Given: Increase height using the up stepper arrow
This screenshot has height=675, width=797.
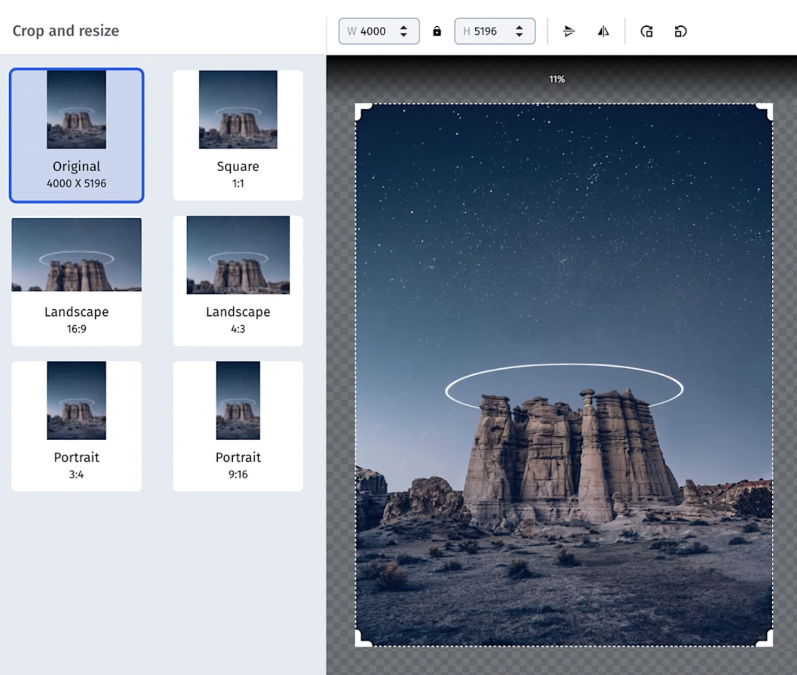Looking at the screenshot, I should (519, 28).
